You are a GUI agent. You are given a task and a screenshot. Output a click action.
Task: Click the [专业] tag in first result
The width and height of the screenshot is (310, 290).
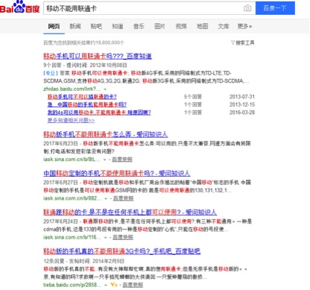coord(51,73)
